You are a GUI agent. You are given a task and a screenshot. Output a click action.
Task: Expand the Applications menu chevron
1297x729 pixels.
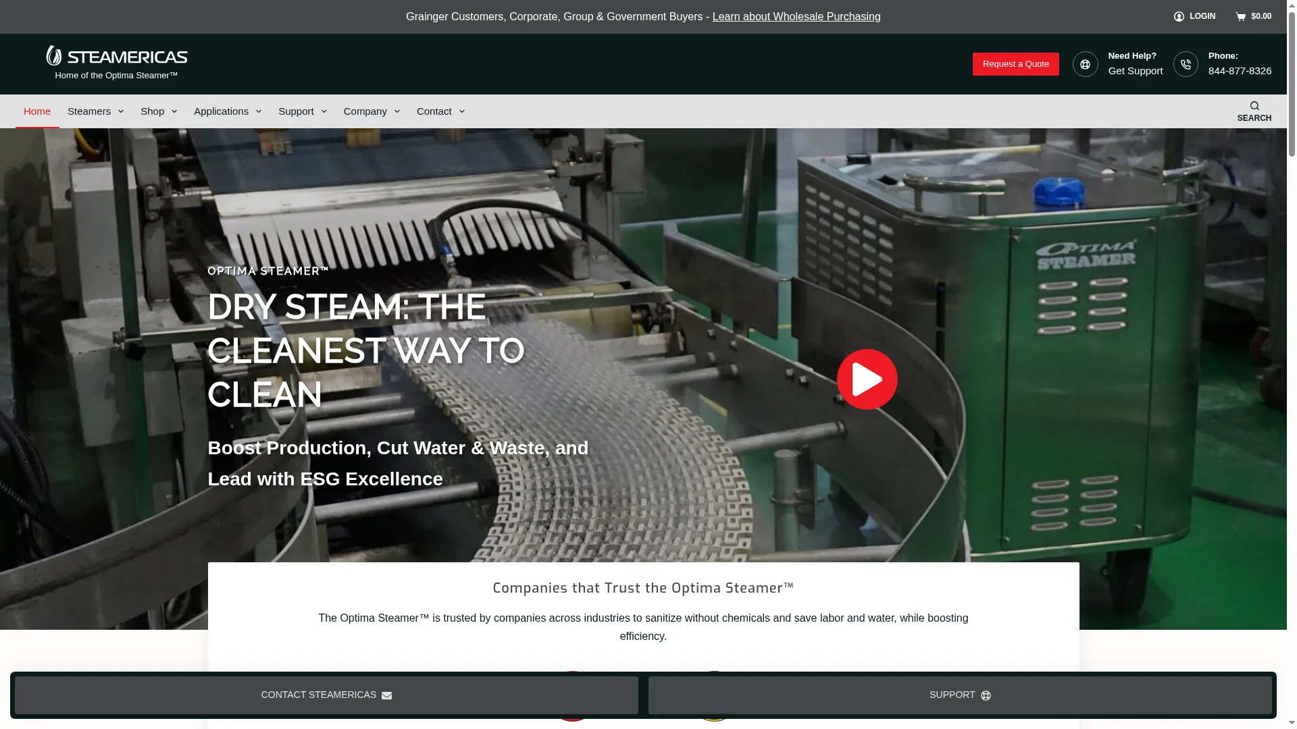(x=259, y=111)
